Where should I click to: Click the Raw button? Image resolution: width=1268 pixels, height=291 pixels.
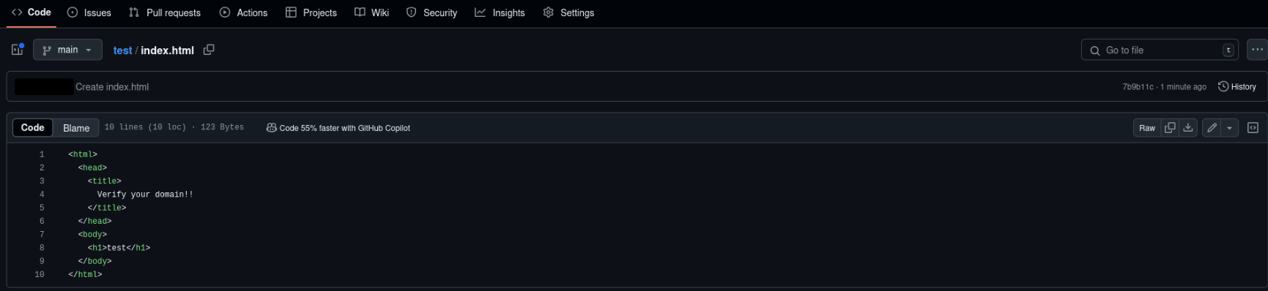pyautogui.click(x=1147, y=128)
